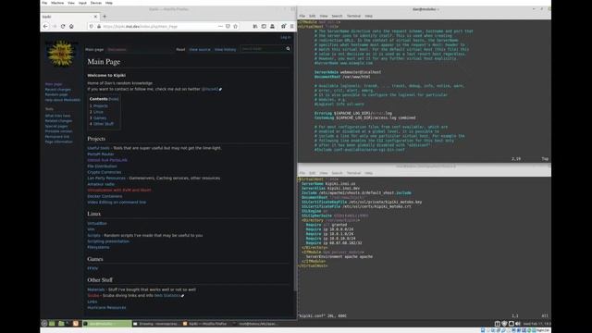The height and width of the screenshot is (333, 592).
Task: Click the Log in link
Action: point(286,37)
